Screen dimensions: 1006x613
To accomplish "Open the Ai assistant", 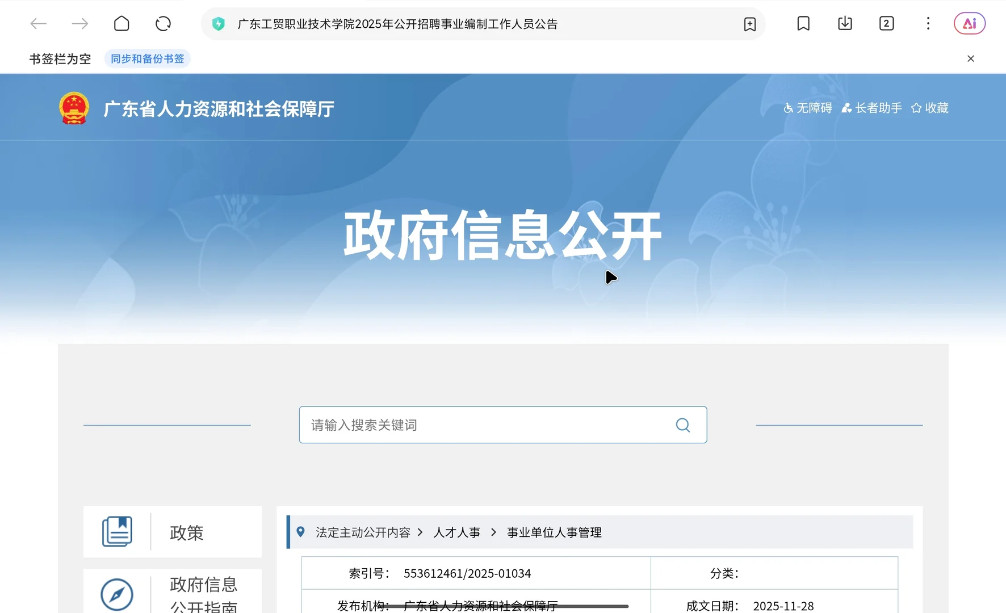I will 969,23.
